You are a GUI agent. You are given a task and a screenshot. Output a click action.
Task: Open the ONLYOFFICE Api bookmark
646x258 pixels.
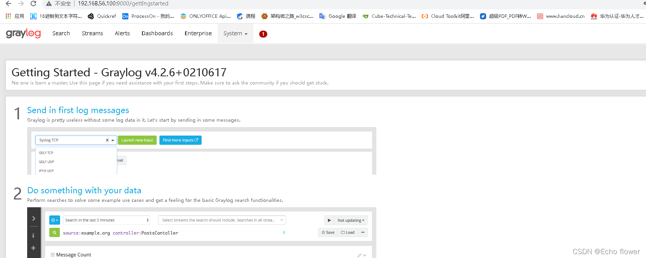click(206, 16)
